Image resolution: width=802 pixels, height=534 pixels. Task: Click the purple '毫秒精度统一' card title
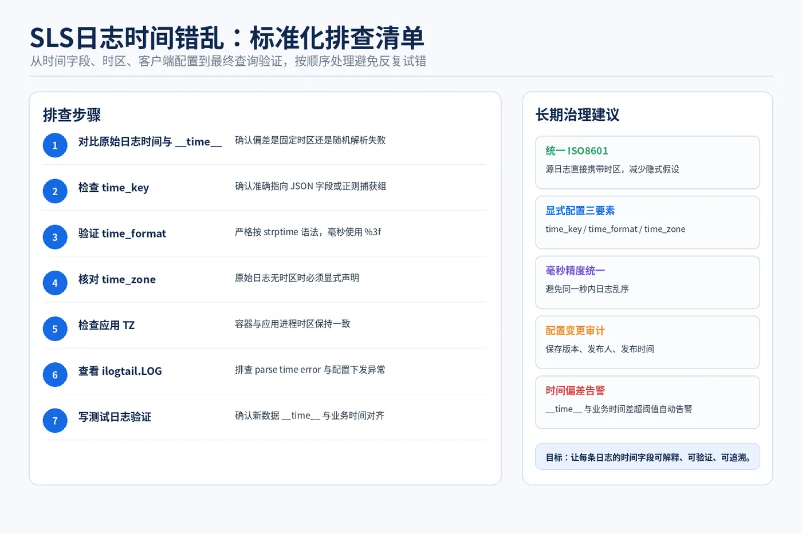(x=575, y=271)
